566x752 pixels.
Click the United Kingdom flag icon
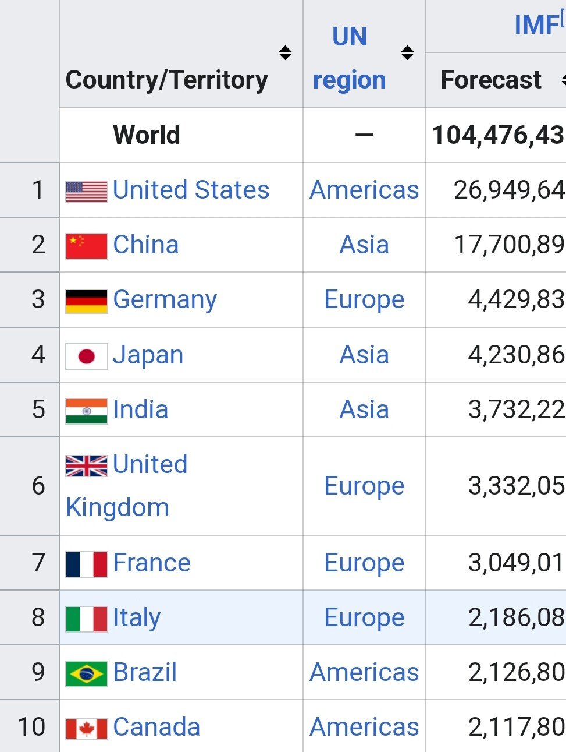click(86, 465)
